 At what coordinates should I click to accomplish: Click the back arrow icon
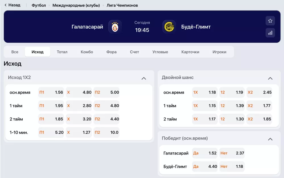point(5,5)
